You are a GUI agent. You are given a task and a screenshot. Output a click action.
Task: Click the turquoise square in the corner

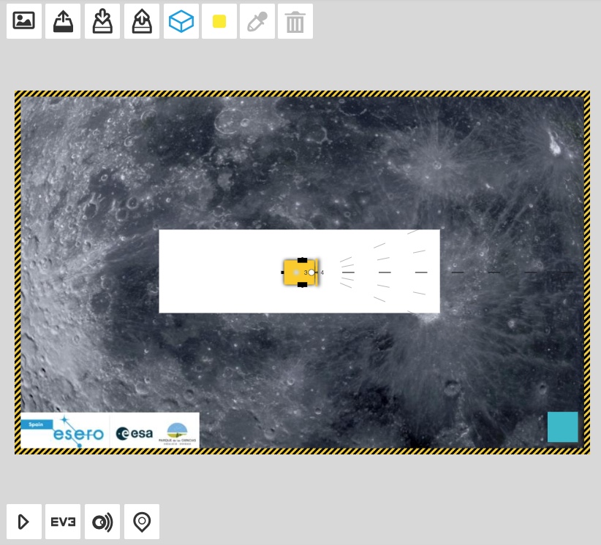coord(562,427)
